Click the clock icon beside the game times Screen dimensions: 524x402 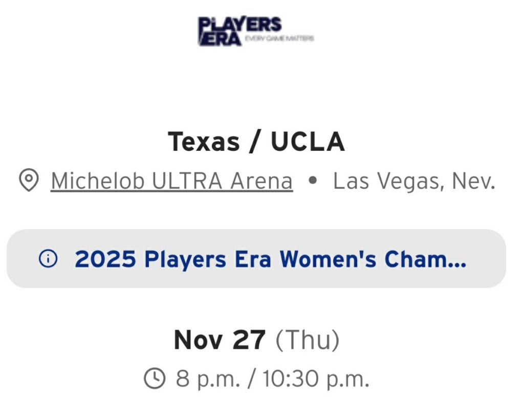point(155,378)
